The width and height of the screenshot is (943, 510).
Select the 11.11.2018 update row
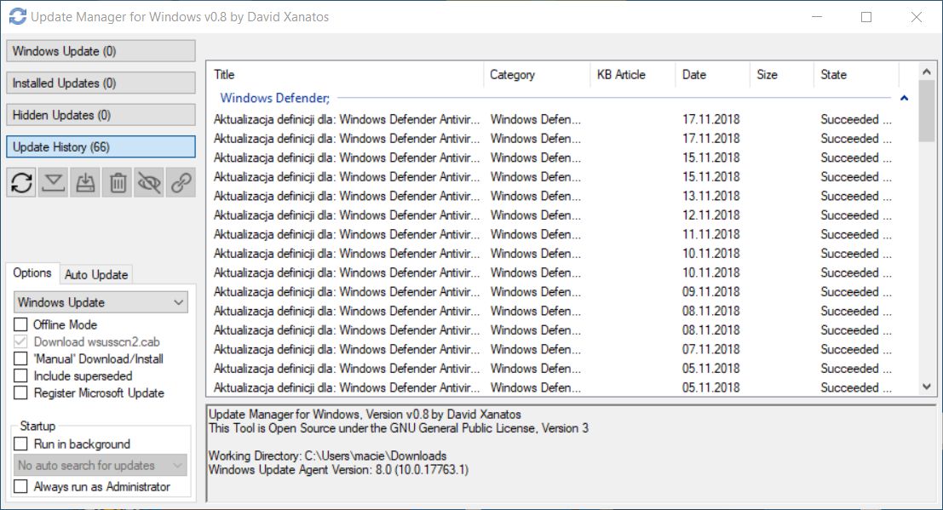[554, 234]
